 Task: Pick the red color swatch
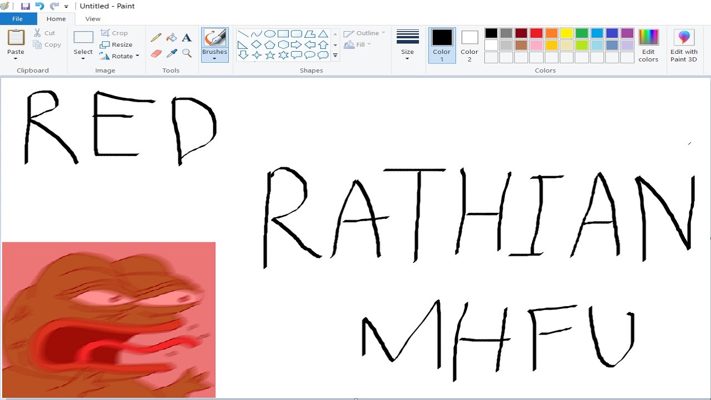click(x=536, y=33)
